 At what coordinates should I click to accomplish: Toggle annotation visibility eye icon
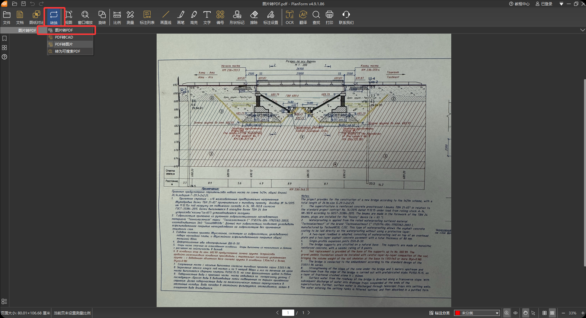coord(515,313)
